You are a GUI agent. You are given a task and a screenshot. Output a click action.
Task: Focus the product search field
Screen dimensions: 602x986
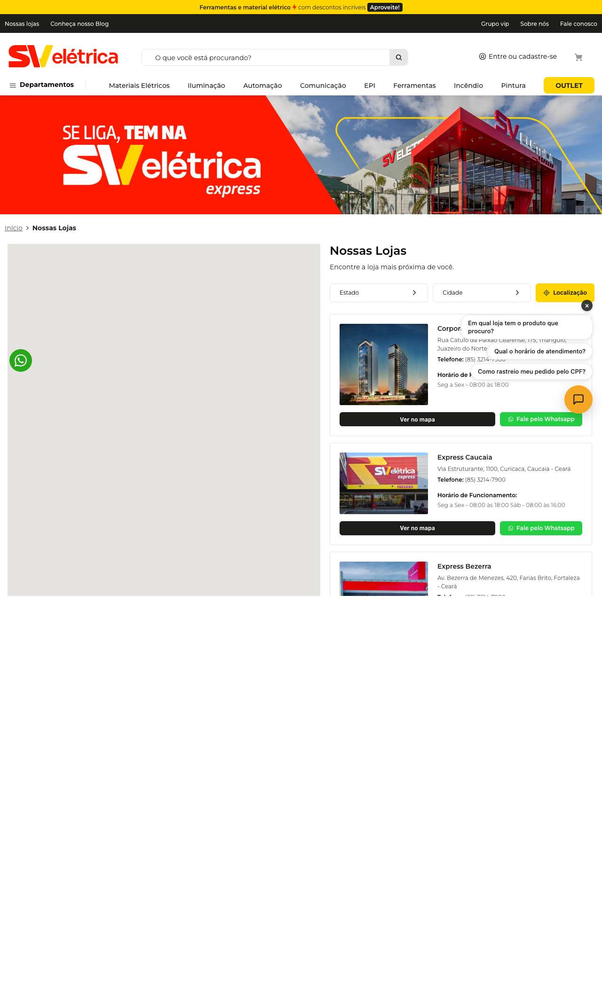pyautogui.click(x=266, y=57)
